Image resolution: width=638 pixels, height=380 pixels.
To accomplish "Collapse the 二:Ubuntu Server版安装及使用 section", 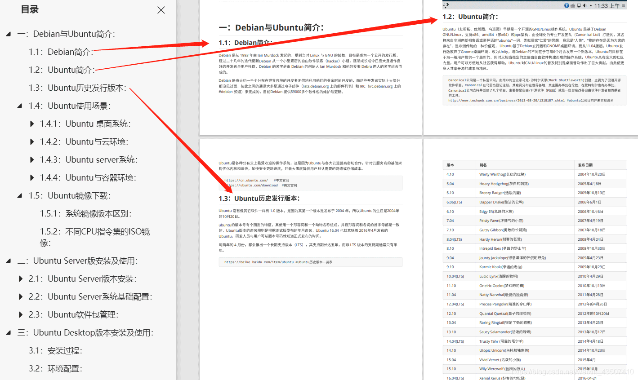I will coord(8,261).
